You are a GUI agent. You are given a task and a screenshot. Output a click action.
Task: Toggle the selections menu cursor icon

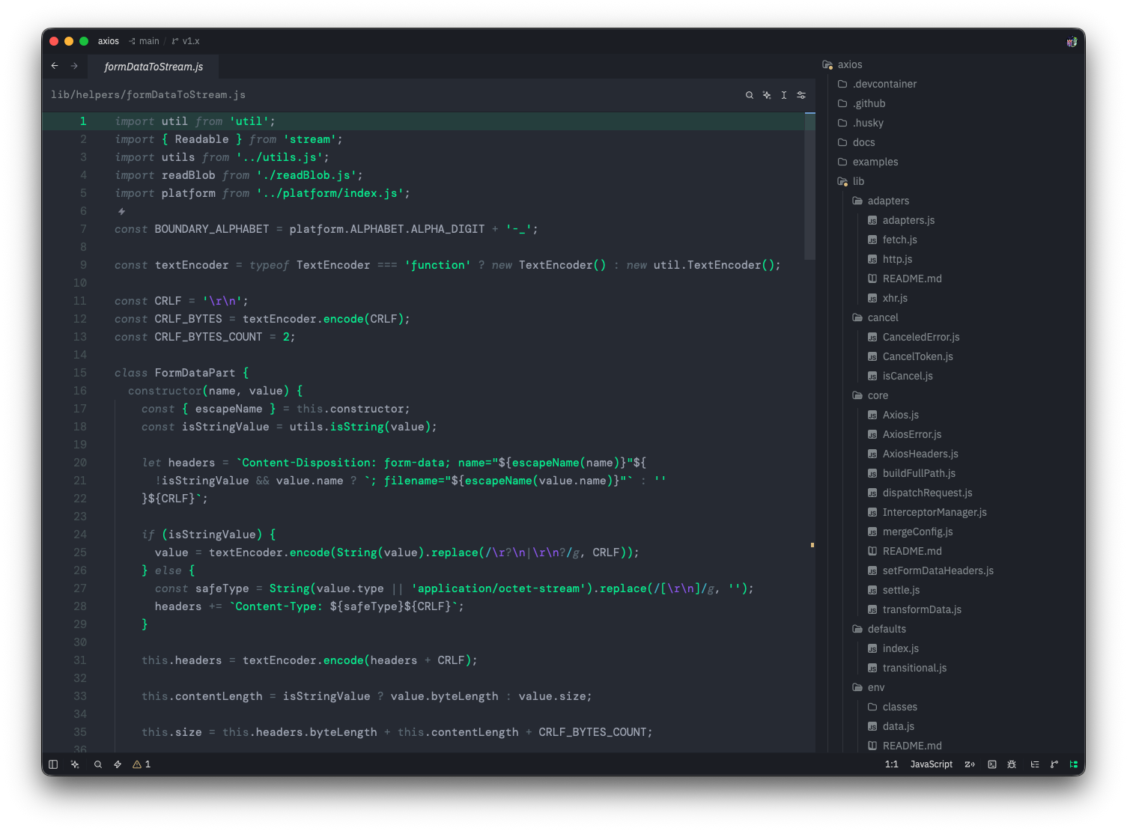[784, 95]
